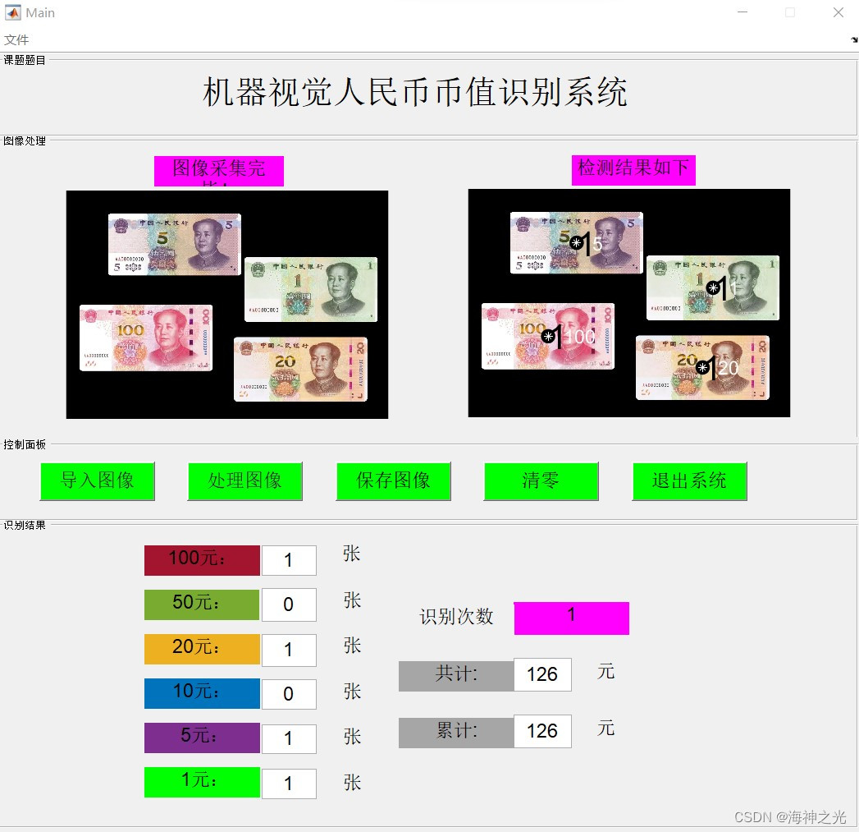
Task: Click the gray 共计 label
Action: [456, 676]
